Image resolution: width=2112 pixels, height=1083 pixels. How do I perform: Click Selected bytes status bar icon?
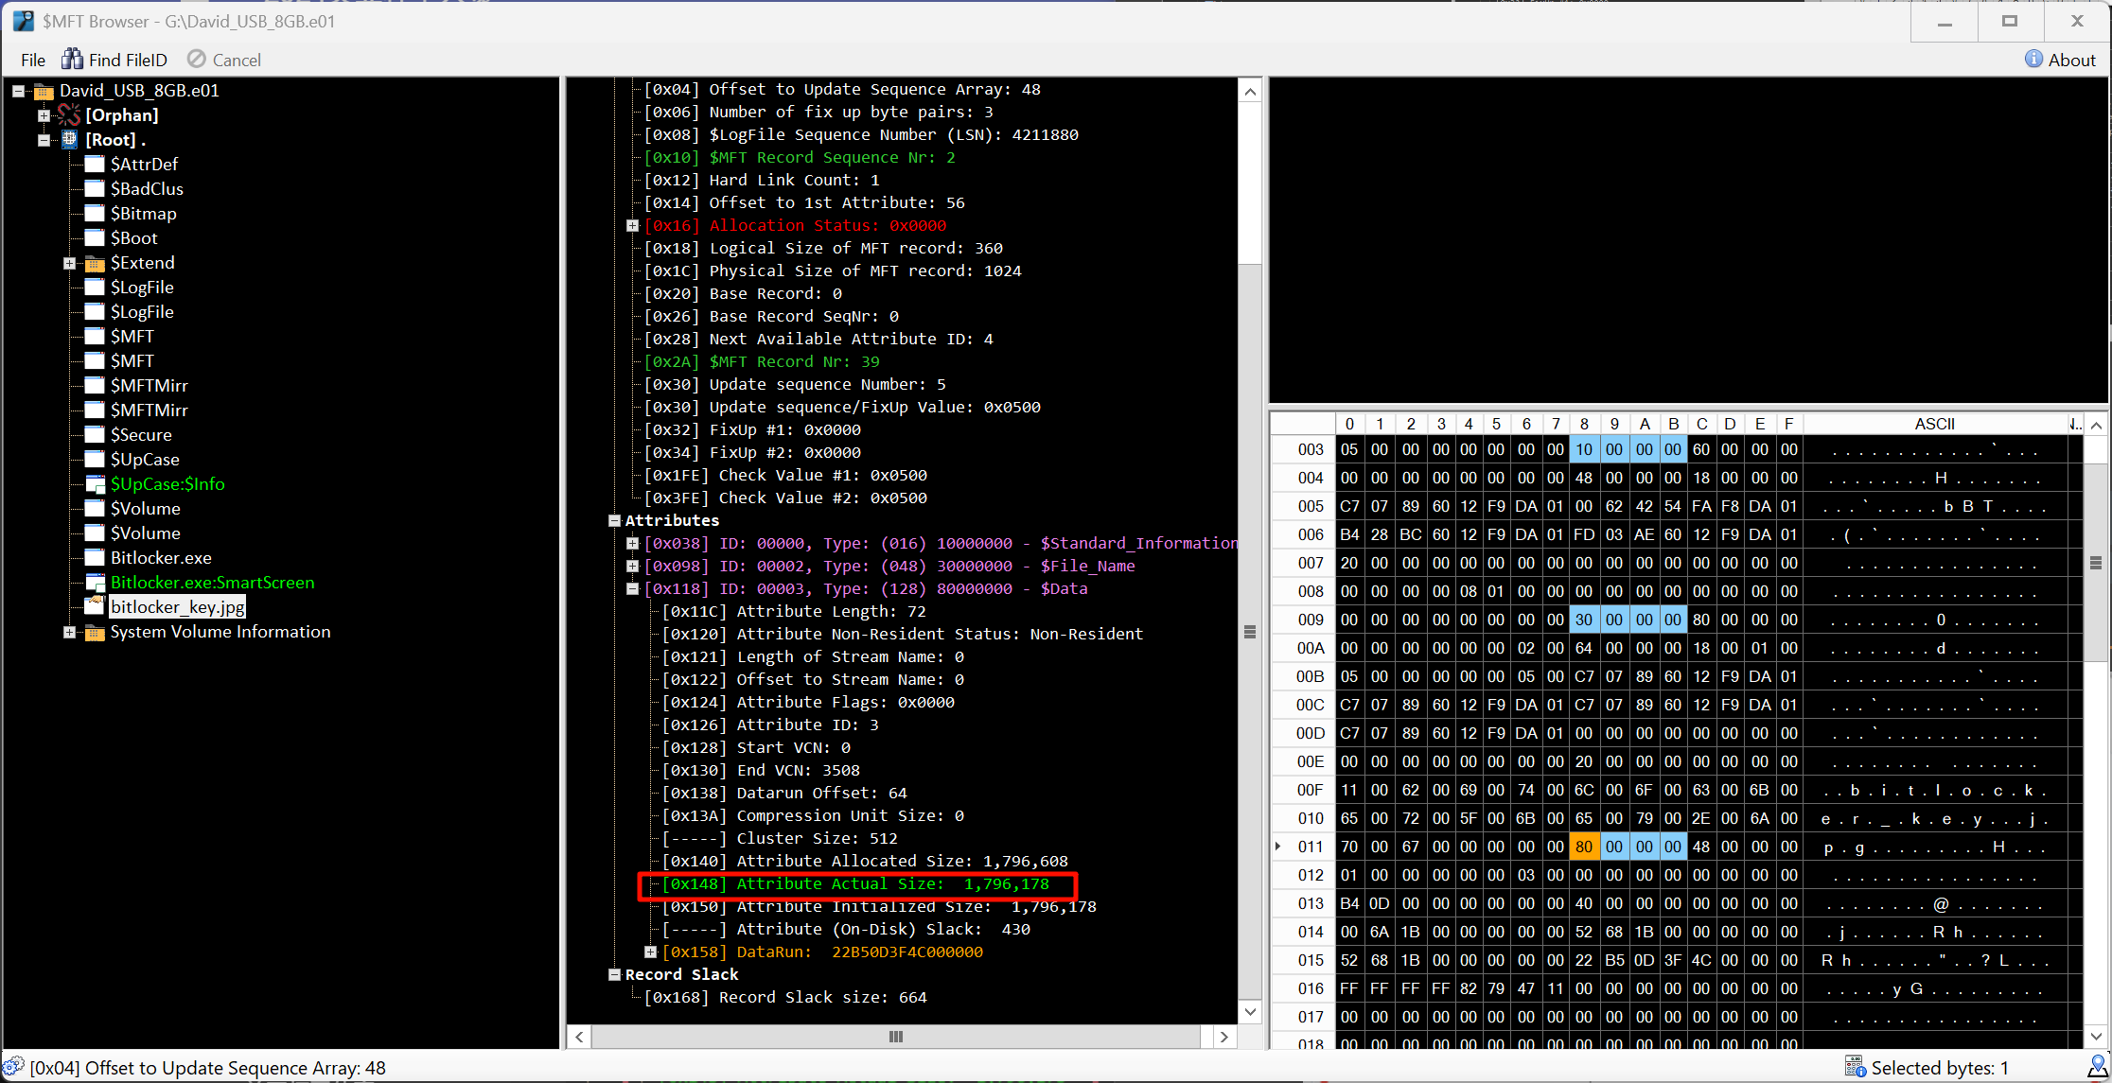[x=1855, y=1067]
